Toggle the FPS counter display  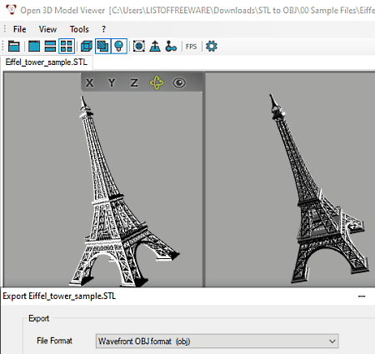click(191, 47)
